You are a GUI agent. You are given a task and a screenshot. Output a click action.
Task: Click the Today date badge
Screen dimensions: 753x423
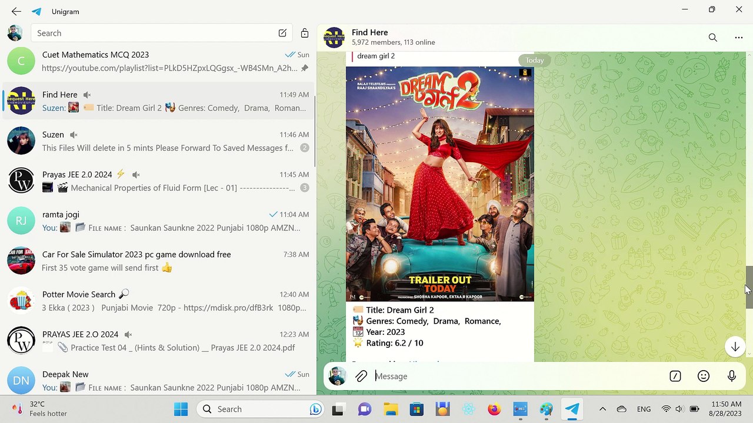point(534,60)
